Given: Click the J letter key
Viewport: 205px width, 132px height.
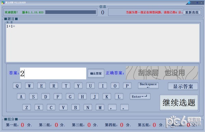Looking at the screenshot, I should (95, 97).
